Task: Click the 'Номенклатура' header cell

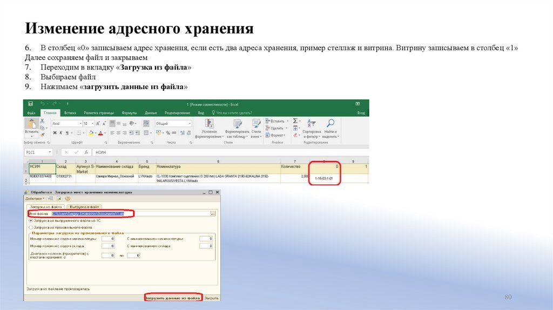Action: coord(218,169)
